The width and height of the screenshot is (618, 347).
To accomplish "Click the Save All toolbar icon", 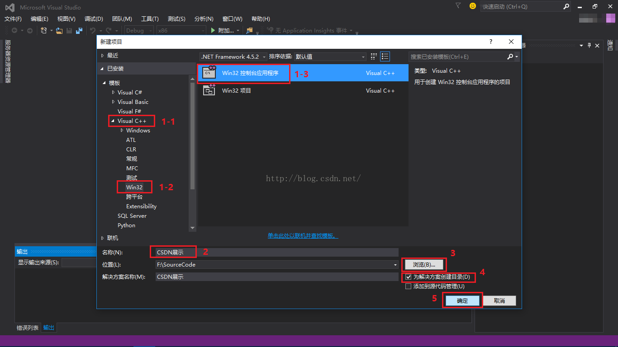I will pyautogui.click(x=79, y=30).
